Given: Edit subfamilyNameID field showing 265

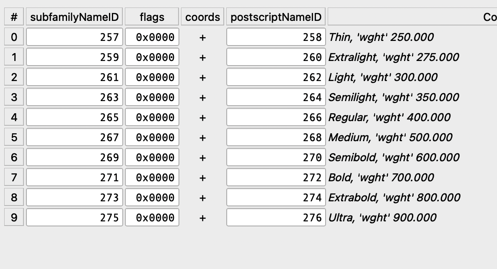Looking at the screenshot, I should [x=75, y=118].
